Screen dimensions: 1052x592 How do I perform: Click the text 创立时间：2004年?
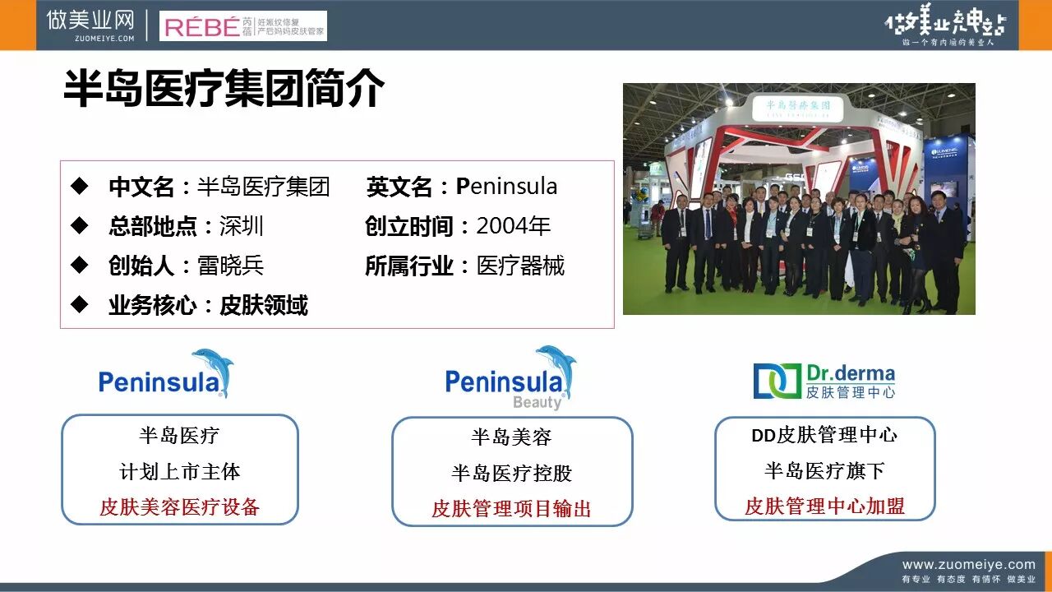458,226
